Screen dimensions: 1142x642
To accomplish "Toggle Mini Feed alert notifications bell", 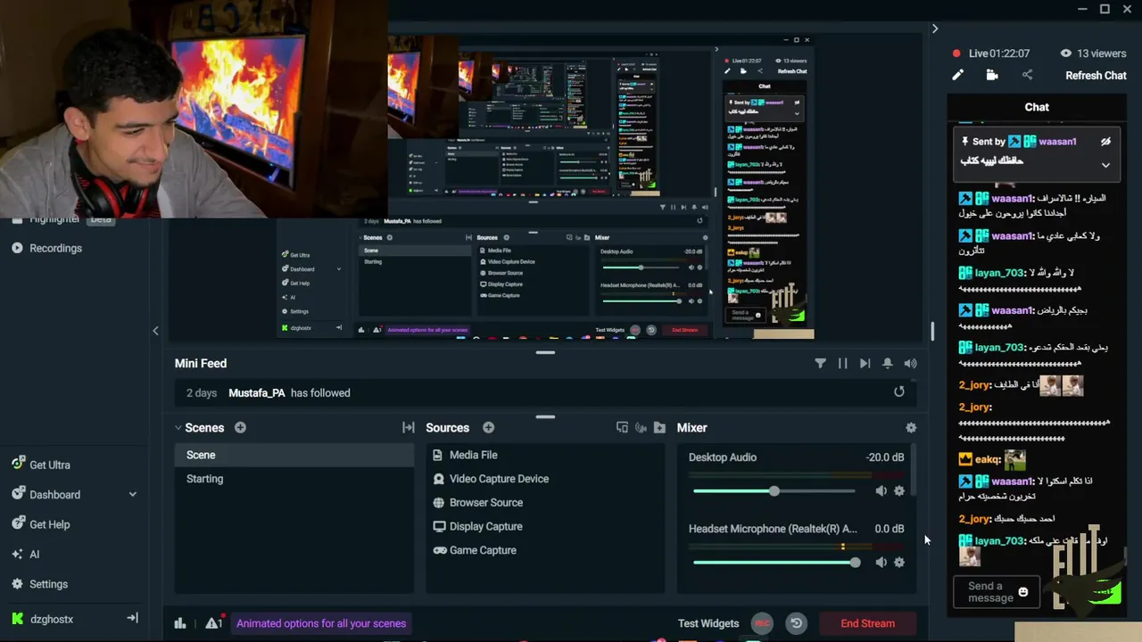I will coord(887,364).
